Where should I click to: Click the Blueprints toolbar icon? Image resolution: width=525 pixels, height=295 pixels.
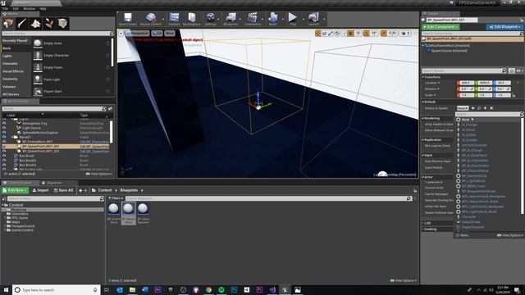[231, 19]
